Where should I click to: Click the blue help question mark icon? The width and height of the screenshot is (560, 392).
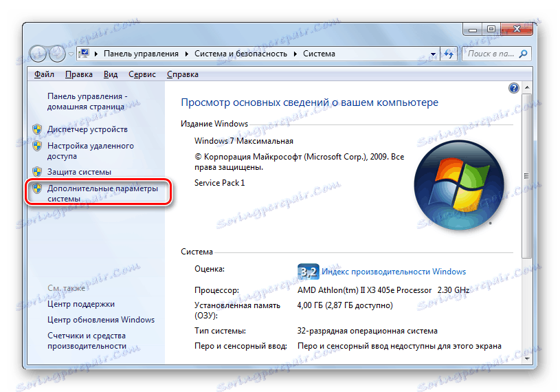pyautogui.click(x=513, y=88)
